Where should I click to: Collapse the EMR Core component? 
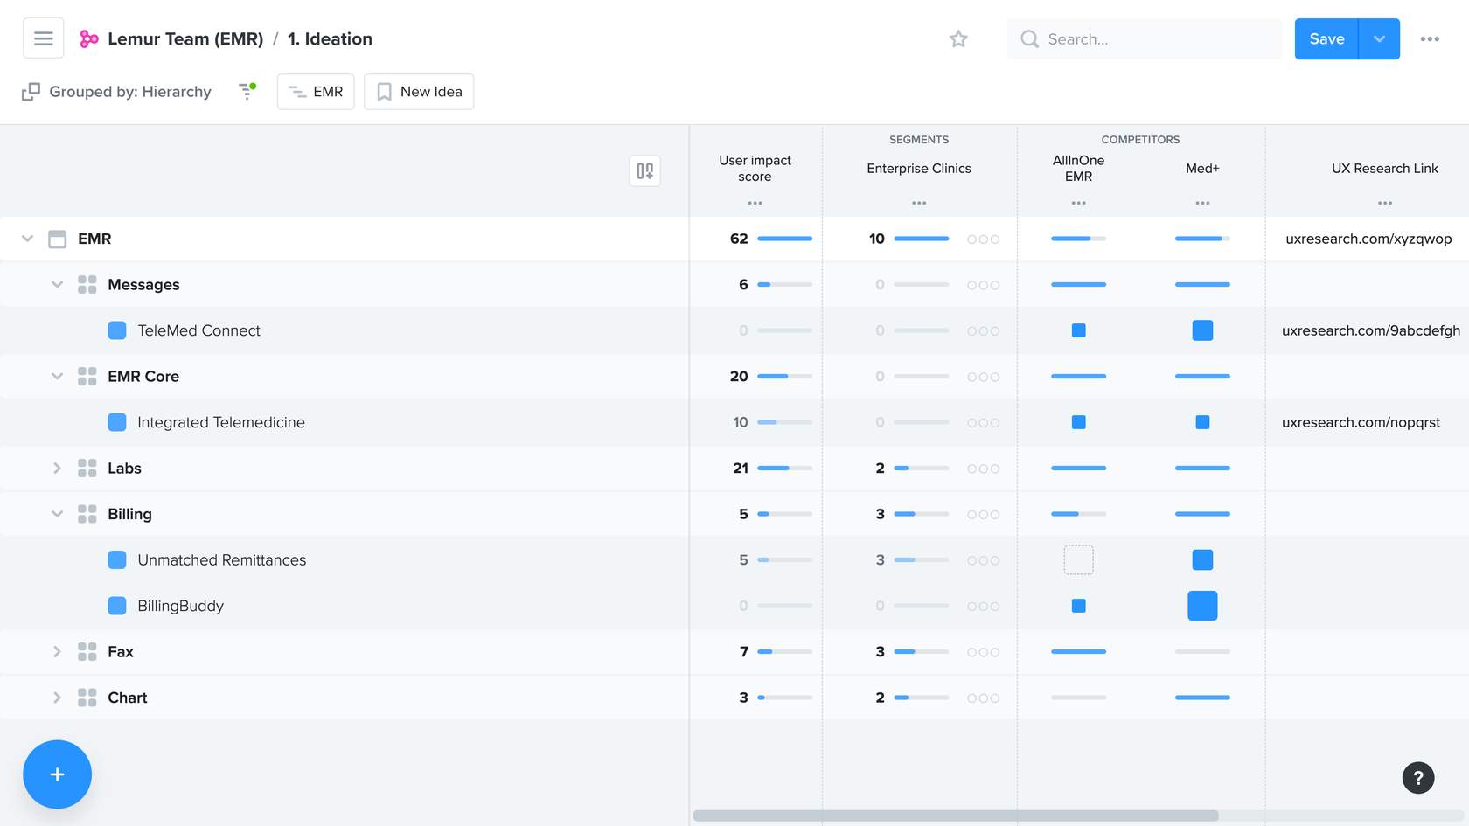[57, 377]
